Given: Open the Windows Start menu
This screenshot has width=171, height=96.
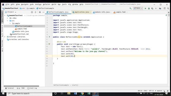Looking at the screenshot, I should coord(3,94).
